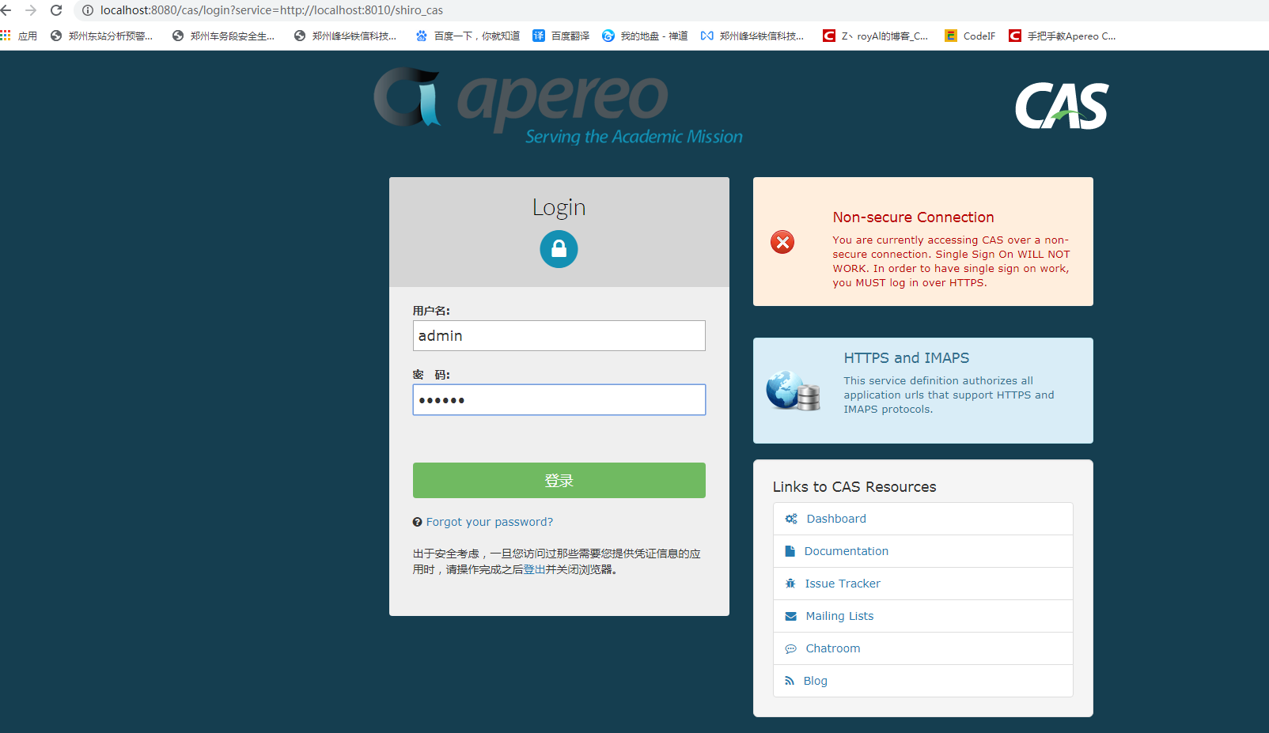The width and height of the screenshot is (1269, 733).
Task: Click the username field containing admin
Action: pyautogui.click(x=559, y=335)
